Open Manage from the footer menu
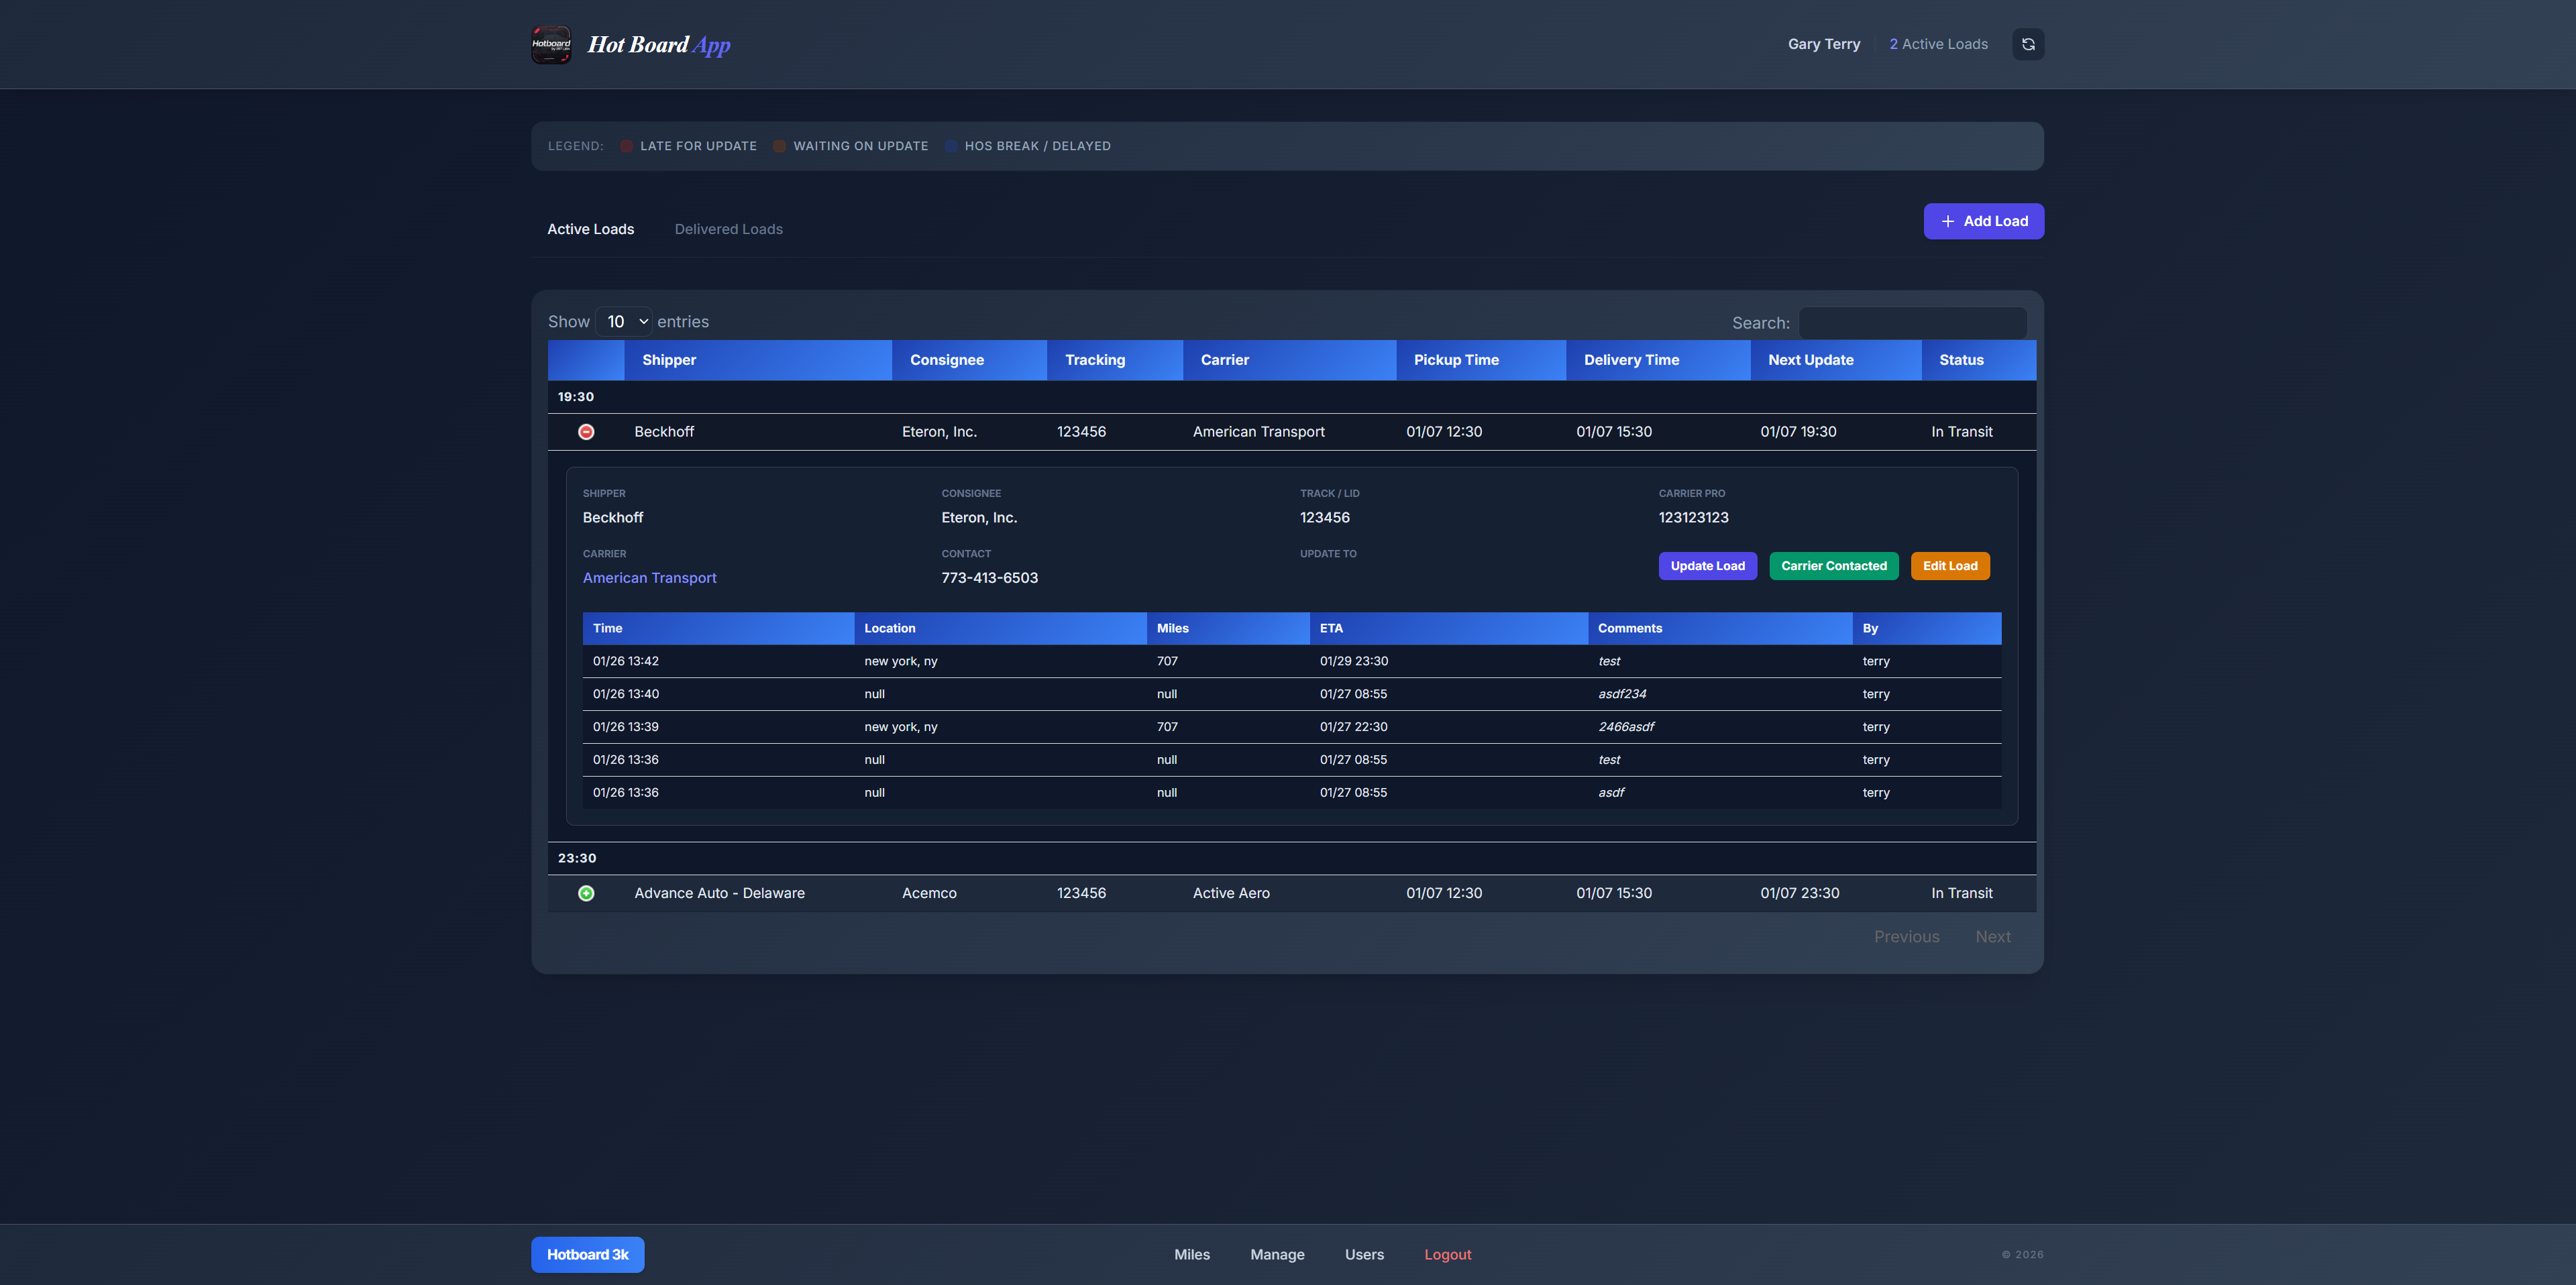Image resolution: width=2576 pixels, height=1285 pixels. click(x=1277, y=1254)
